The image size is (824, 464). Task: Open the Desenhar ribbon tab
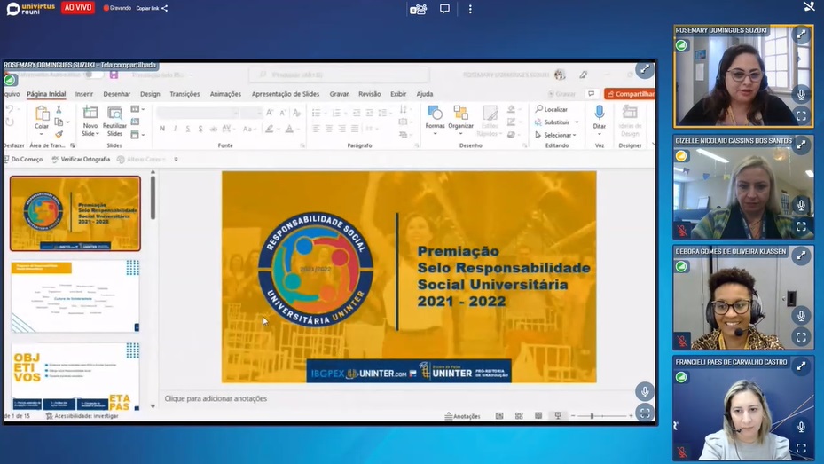[117, 94]
